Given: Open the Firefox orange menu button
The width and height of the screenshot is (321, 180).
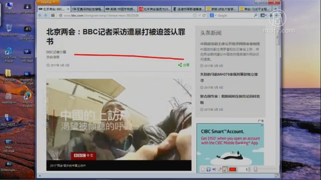Looking at the screenshot, I should [x=45, y=2].
